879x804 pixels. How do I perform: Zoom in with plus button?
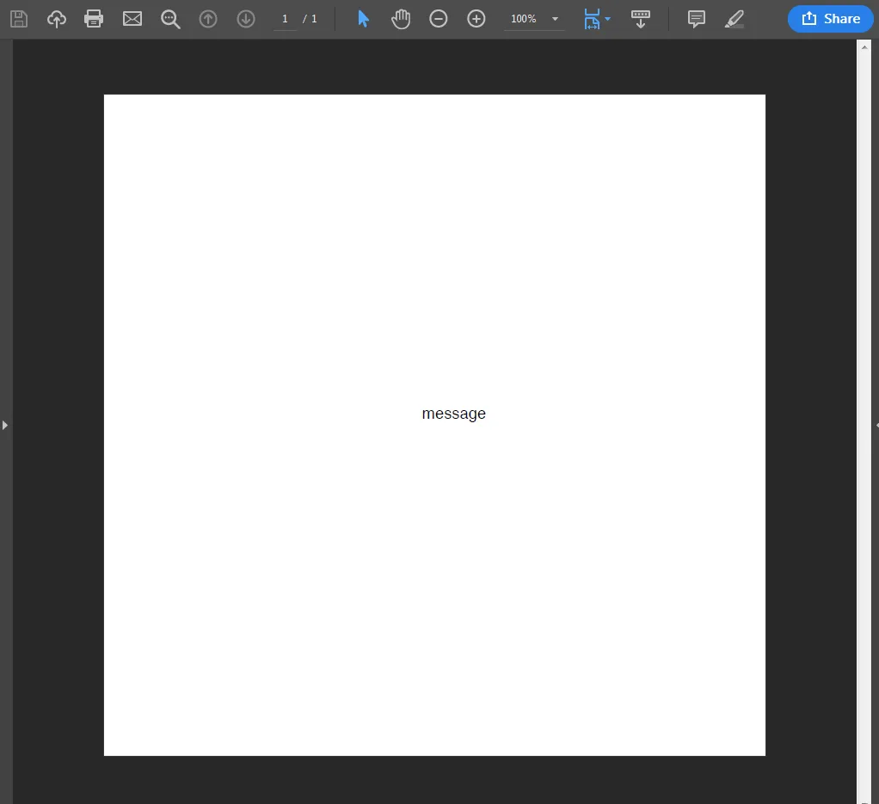click(x=476, y=19)
